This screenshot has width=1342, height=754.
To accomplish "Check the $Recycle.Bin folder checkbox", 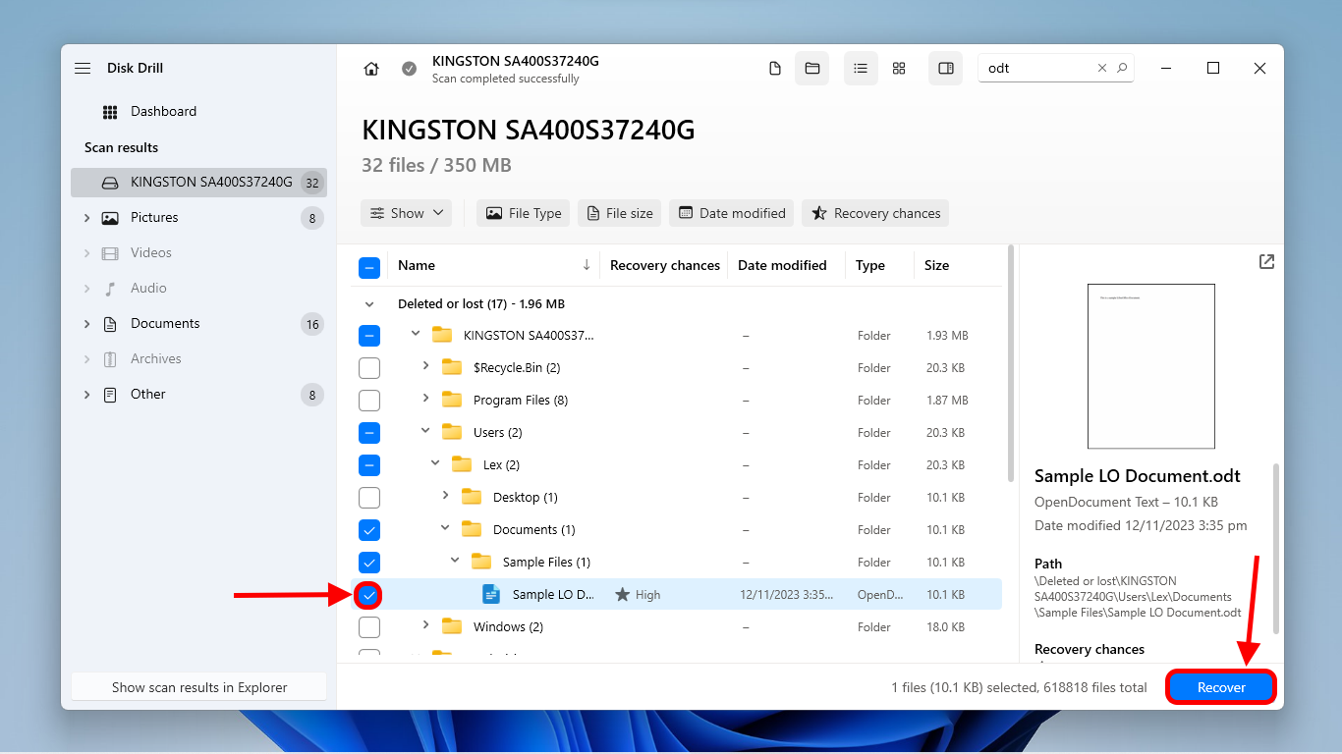I will [x=369, y=368].
